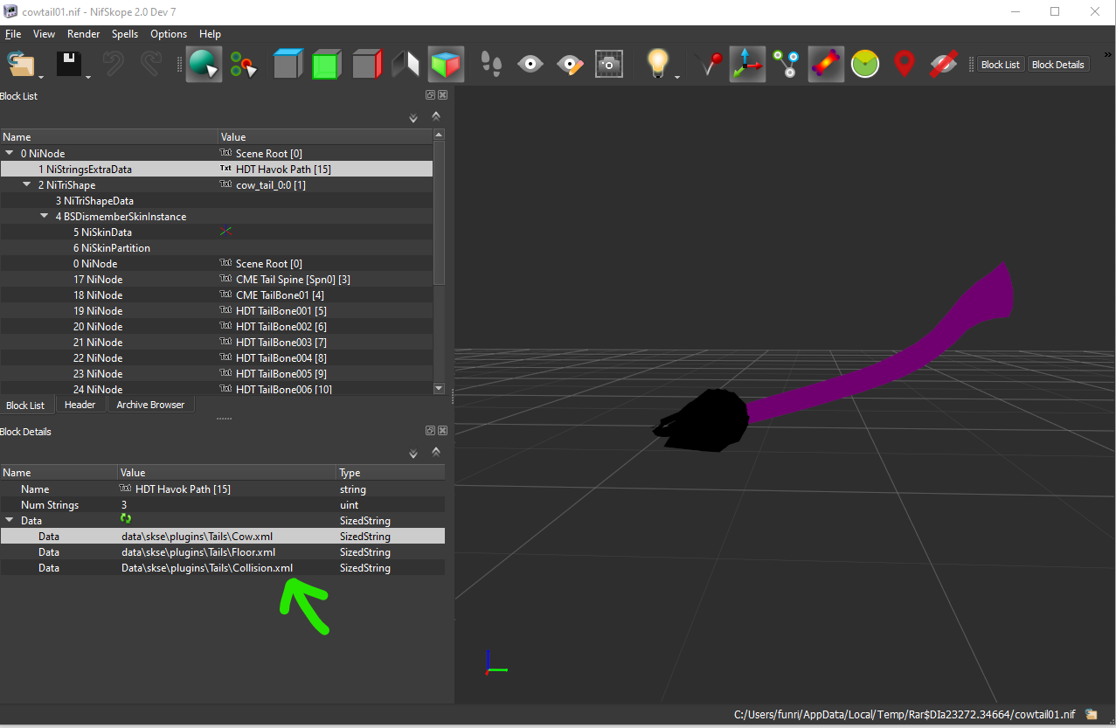Toggle the red map marker icon
This screenshot has height=728, width=1116.
(x=905, y=64)
